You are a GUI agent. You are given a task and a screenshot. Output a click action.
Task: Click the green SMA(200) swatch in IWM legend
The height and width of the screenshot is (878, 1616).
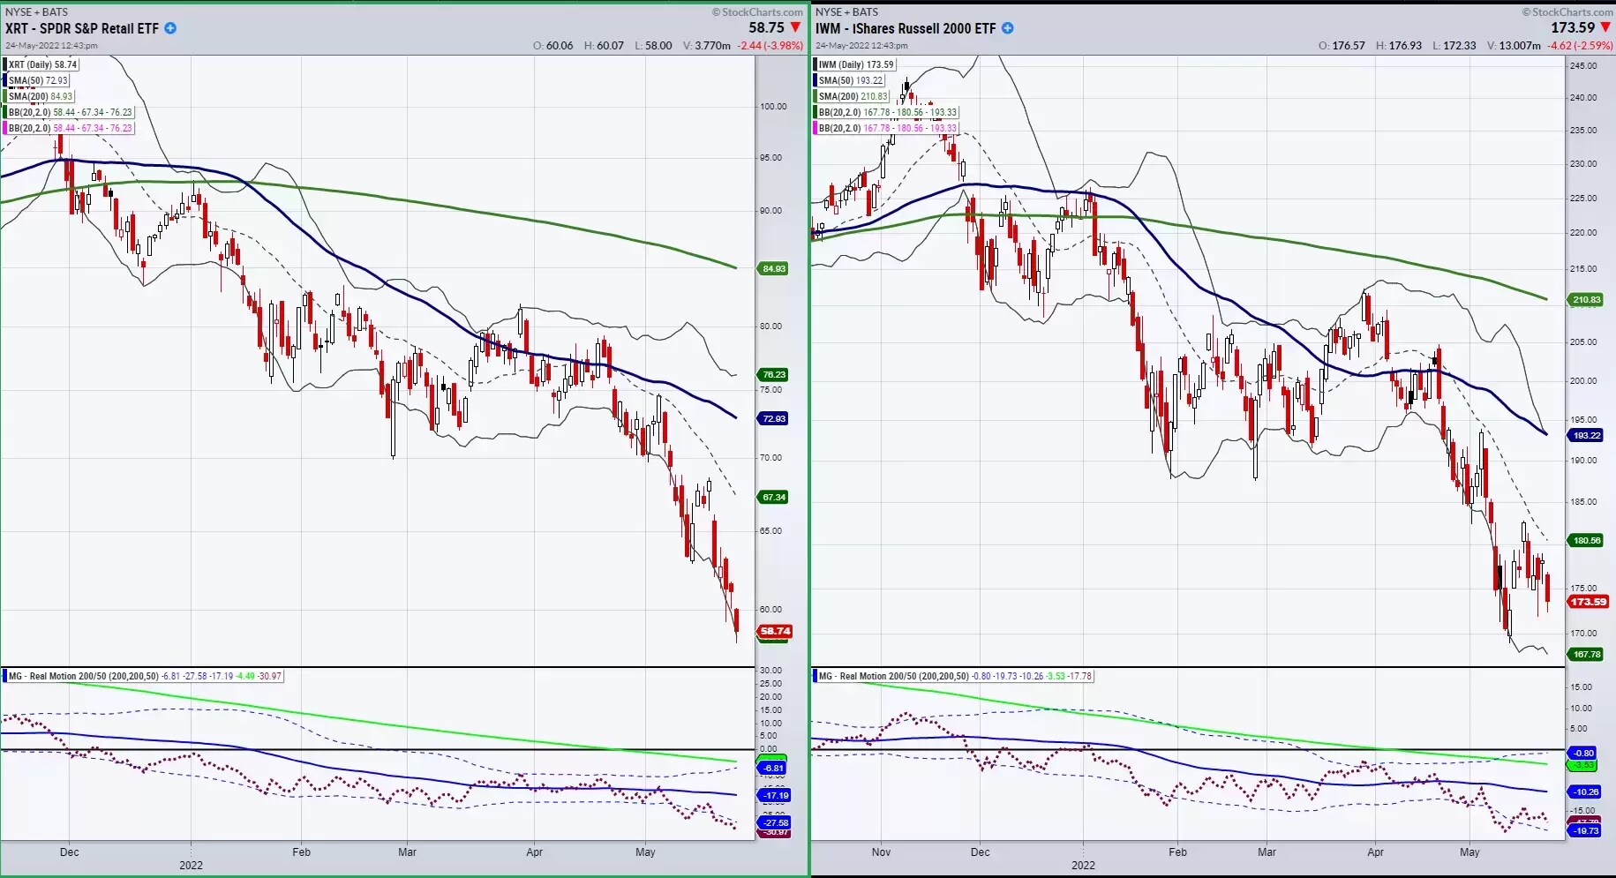(x=816, y=96)
